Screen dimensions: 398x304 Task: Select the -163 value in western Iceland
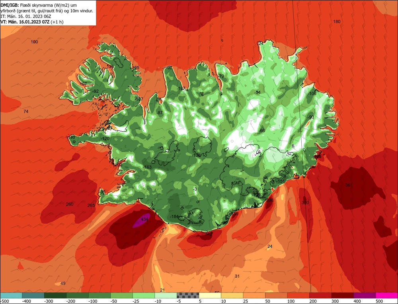[147, 167]
